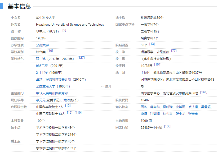Open alumna 李娜 link
Image resolution: width=222 pixels, height=152 pixels.
coord(144,114)
